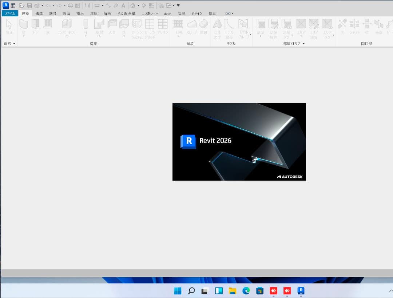Switch to the 管理 ribbon tab
The width and height of the screenshot is (393, 298).
(181, 13)
